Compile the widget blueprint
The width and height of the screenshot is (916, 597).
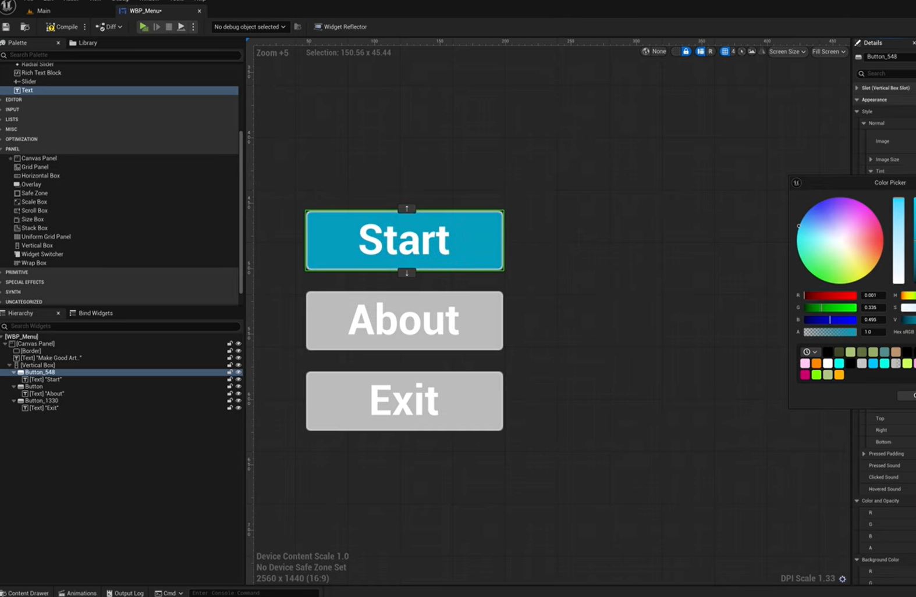[x=62, y=27]
